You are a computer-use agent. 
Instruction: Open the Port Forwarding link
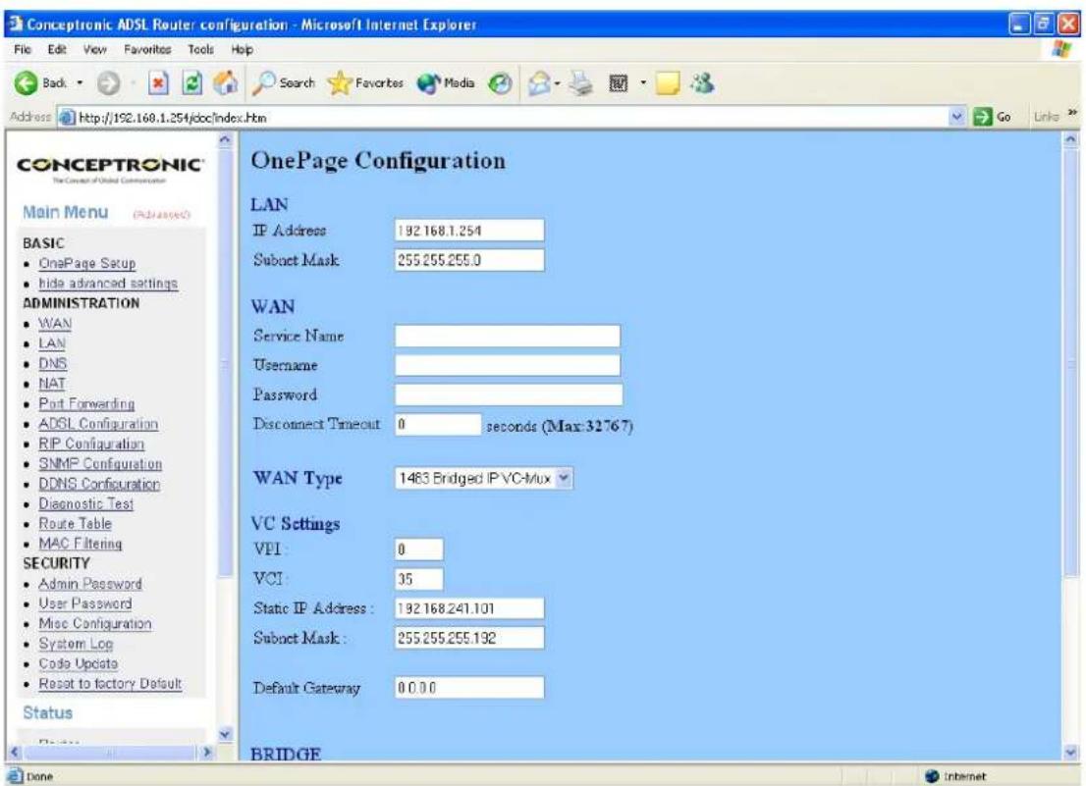(86, 403)
